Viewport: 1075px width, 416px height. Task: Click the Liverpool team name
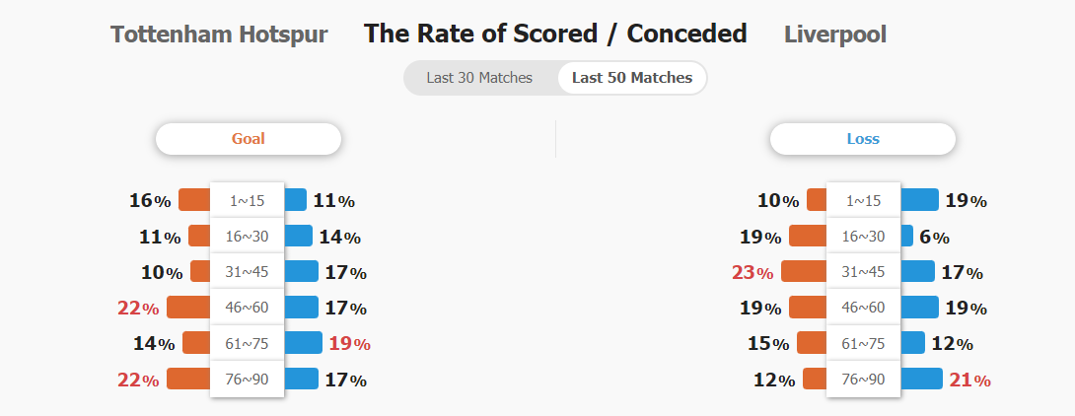[835, 35]
